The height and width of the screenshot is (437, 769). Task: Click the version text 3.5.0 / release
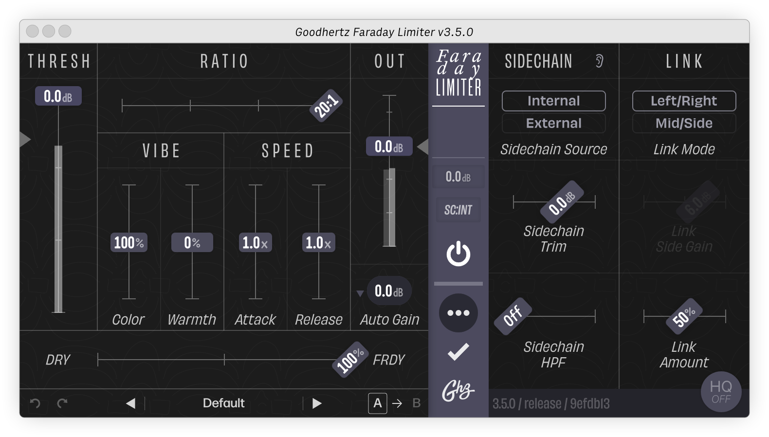(x=551, y=404)
